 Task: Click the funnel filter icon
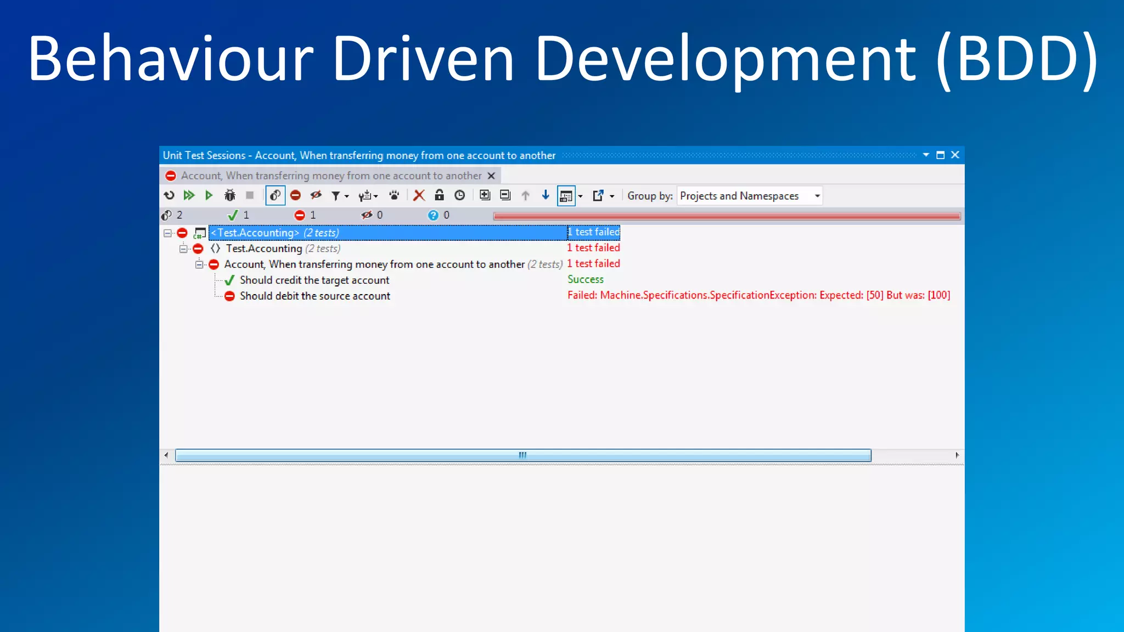pos(335,196)
